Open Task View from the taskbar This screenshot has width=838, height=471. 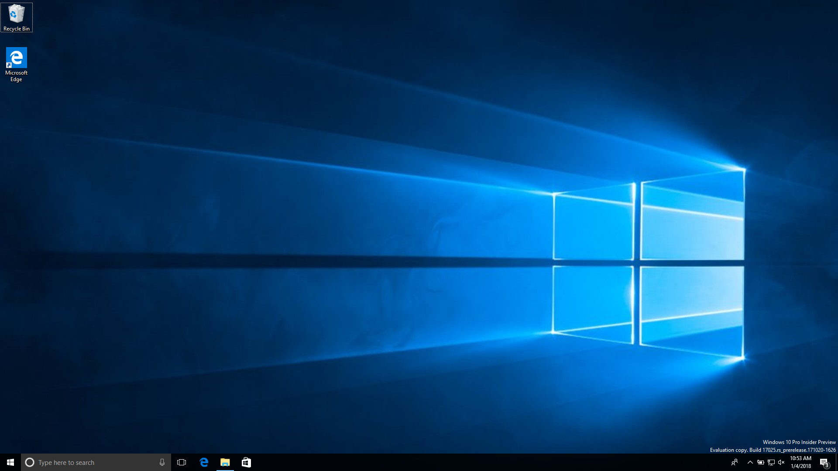(x=182, y=462)
